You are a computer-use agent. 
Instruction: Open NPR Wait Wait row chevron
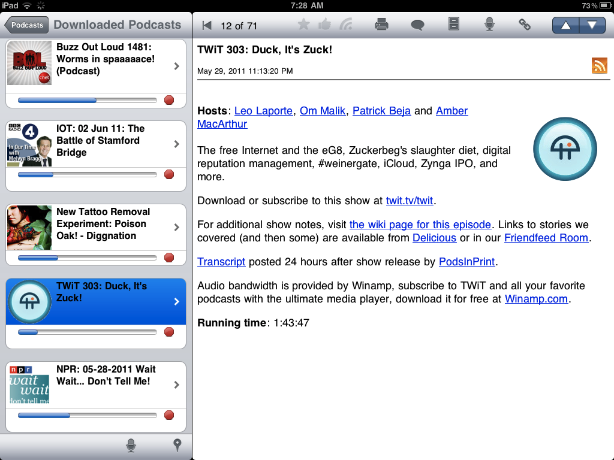(177, 385)
